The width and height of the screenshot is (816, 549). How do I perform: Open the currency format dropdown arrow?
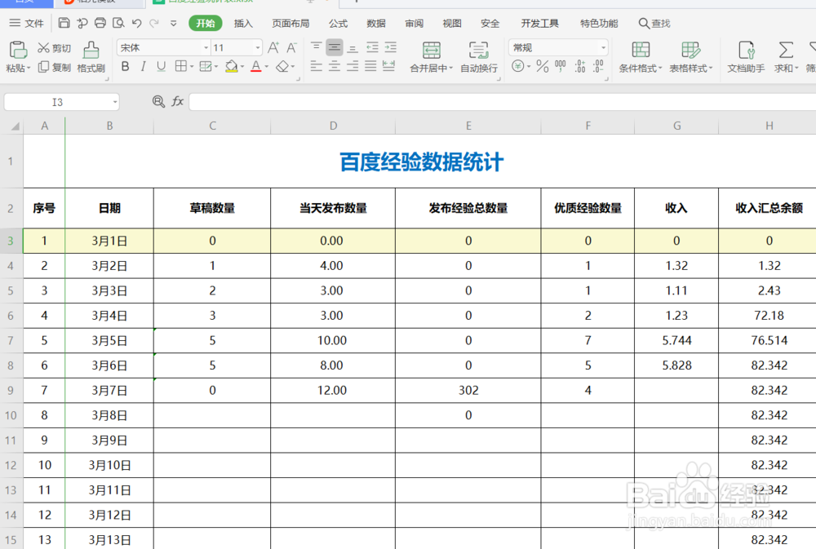tap(529, 67)
